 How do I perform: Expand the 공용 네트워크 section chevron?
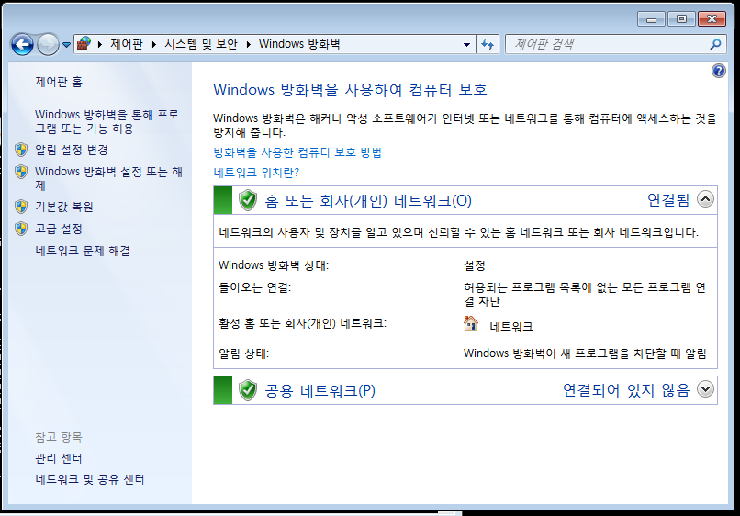(x=705, y=389)
